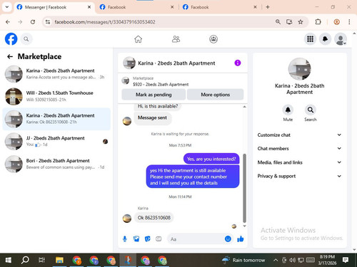Reload the page
This screenshot has width=357, height=267.
tap(33, 22)
